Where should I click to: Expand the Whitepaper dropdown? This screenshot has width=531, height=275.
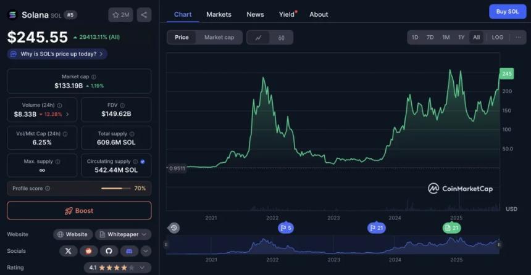[123, 234]
